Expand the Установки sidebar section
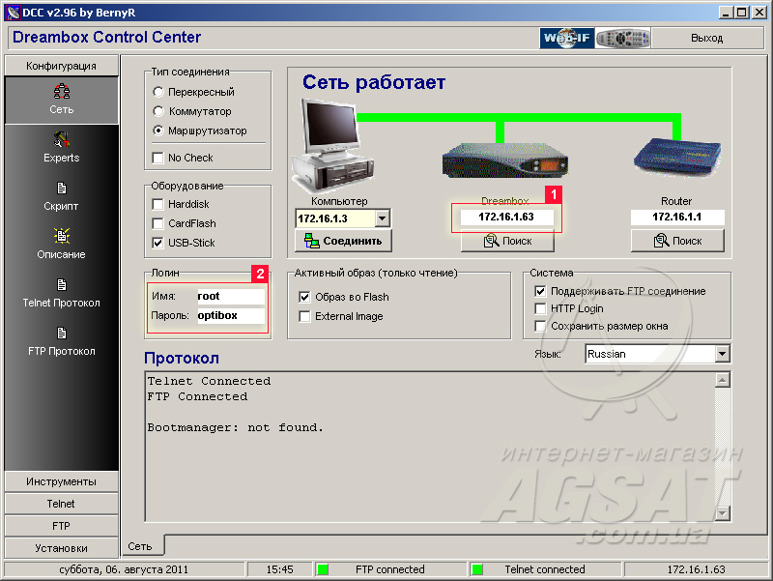Viewport: 773px width, 581px height. point(61,548)
